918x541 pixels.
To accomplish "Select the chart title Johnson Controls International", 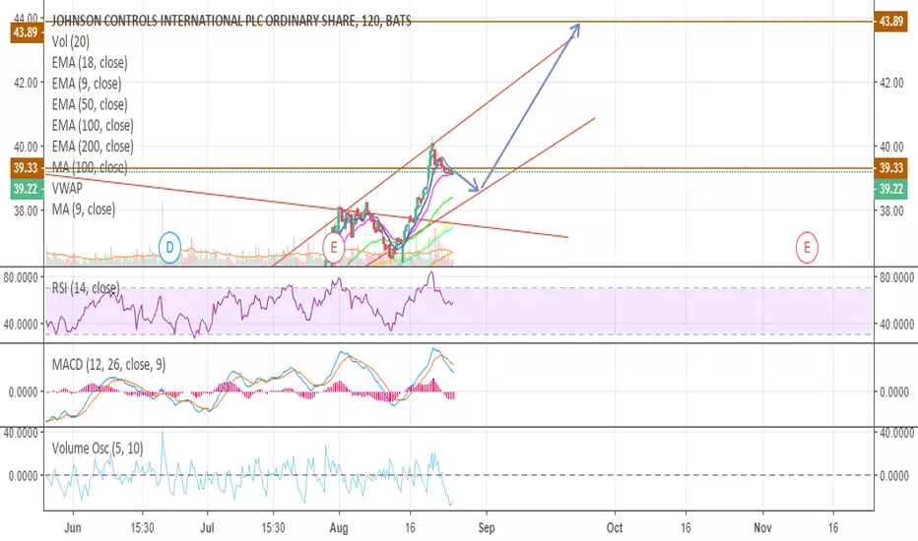I will point(231,21).
